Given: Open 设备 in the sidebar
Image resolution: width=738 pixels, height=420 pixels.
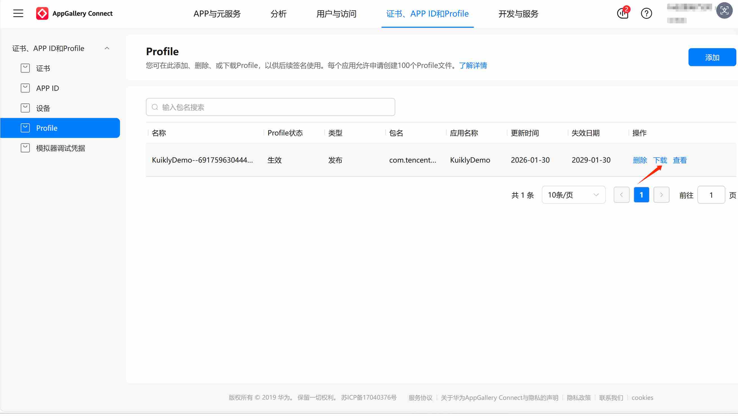Looking at the screenshot, I should 43,108.
